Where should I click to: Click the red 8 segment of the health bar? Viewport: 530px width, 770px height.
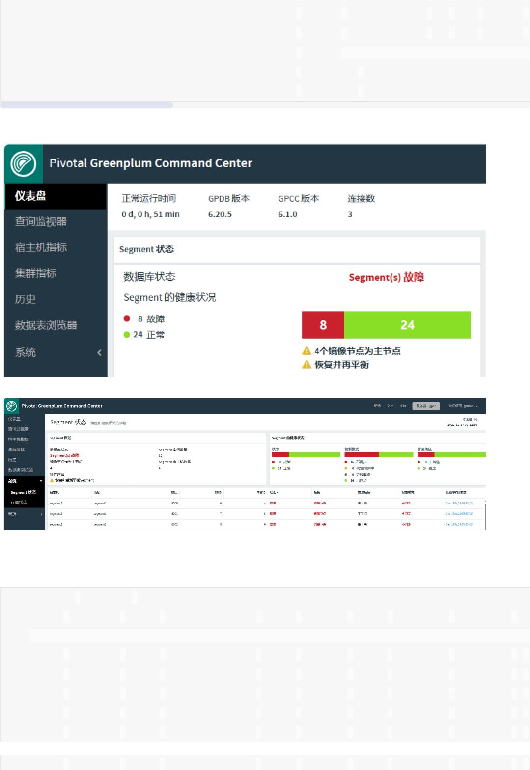coord(323,325)
